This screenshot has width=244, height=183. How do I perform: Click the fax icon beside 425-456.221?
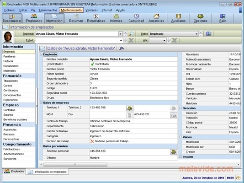[x=174, y=115]
